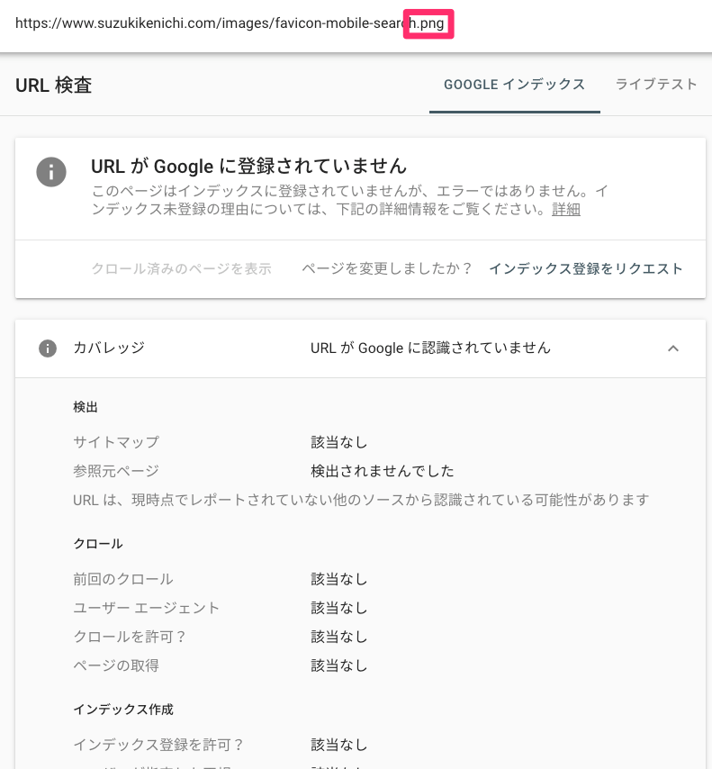Click the inspected URL field at the top

[230, 23]
